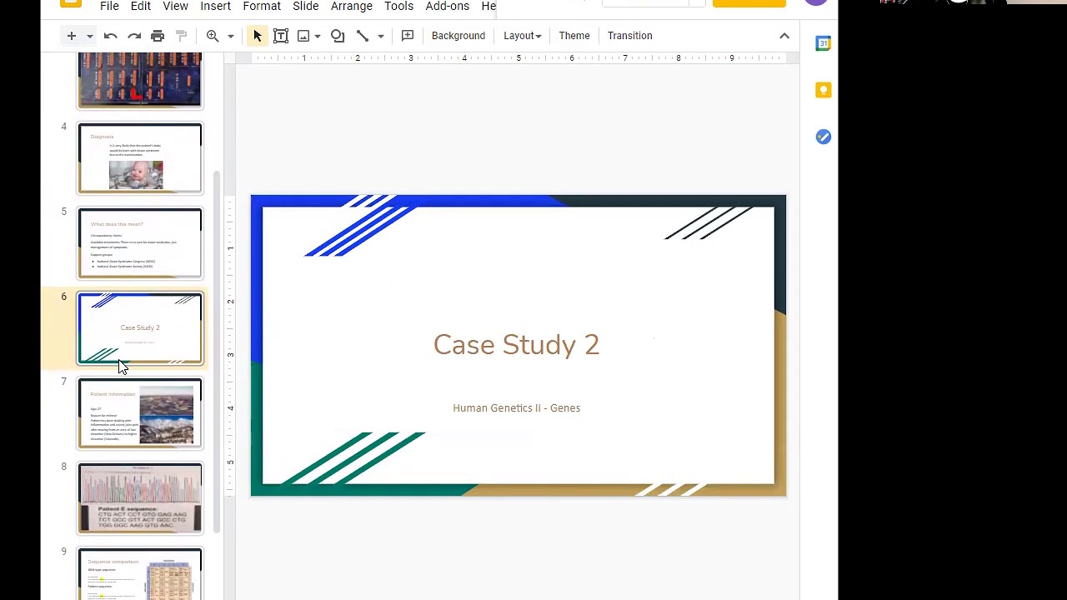Screen dimensions: 1067x600
Task: Open the new slide layout dropdown arrow
Action: pyautogui.click(x=89, y=37)
